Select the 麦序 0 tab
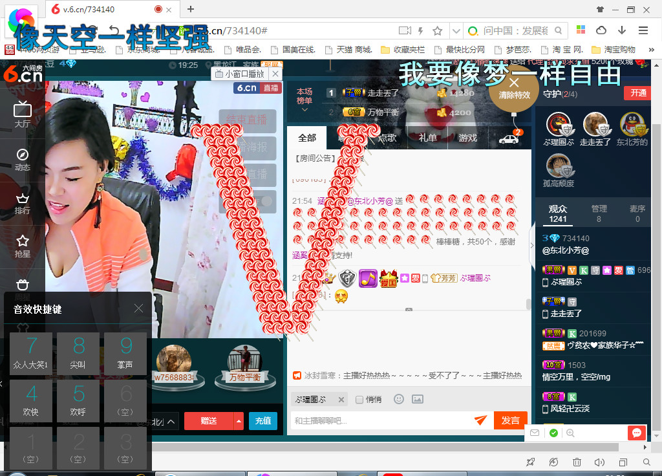 (x=637, y=213)
